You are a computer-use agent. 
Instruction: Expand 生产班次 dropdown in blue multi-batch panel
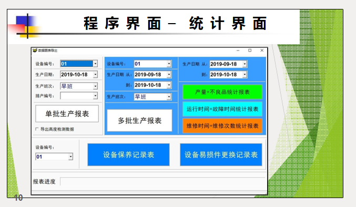coord(169,97)
